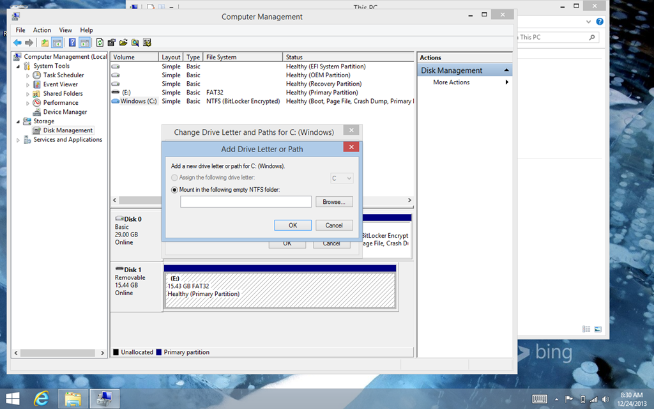Click OK in Add Drive Letter dialog
The width and height of the screenshot is (654, 409).
[293, 225]
